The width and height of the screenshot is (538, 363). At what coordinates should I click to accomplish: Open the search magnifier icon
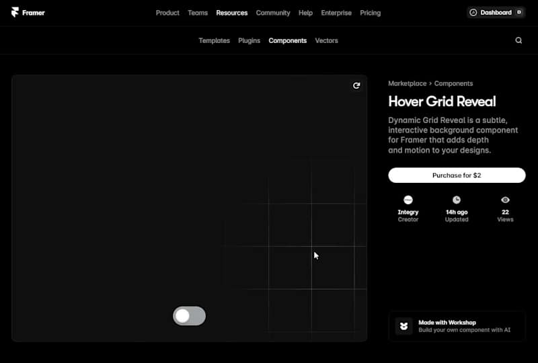518,40
